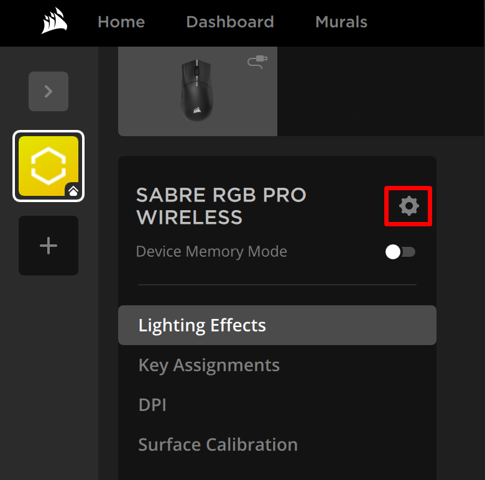This screenshot has width=485, height=480.
Task: Open the DPI settings section
Action: point(152,405)
